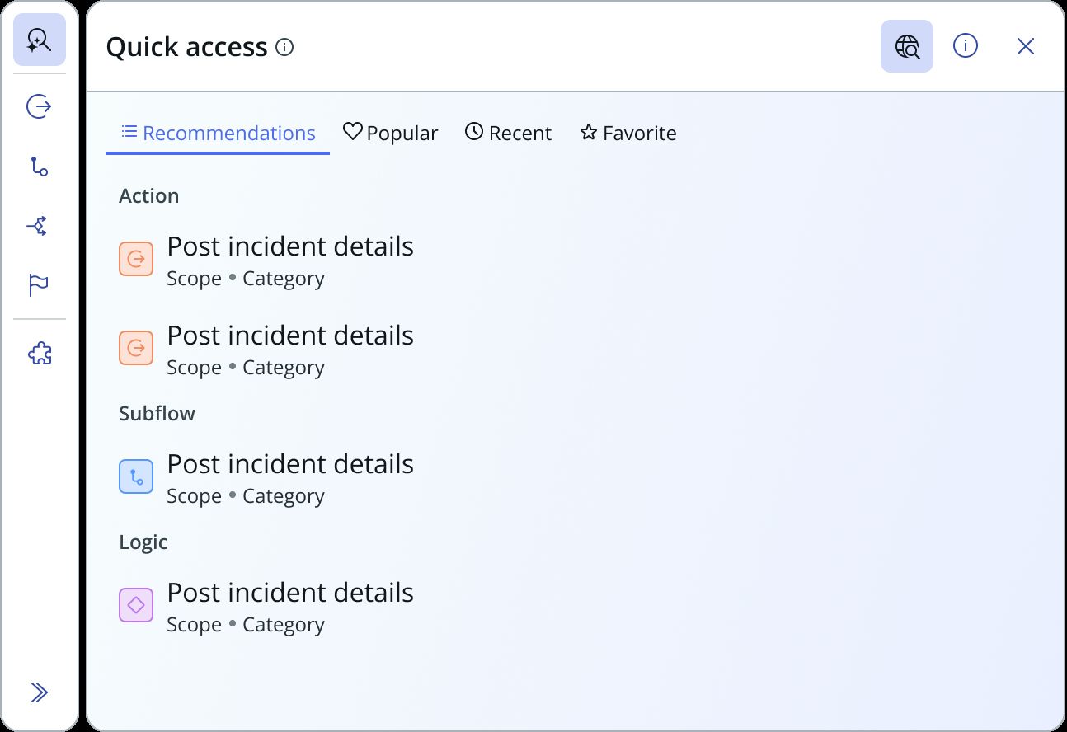Switch to the Recent tab
The width and height of the screenshot is (1067, 732).
(508, 134)
